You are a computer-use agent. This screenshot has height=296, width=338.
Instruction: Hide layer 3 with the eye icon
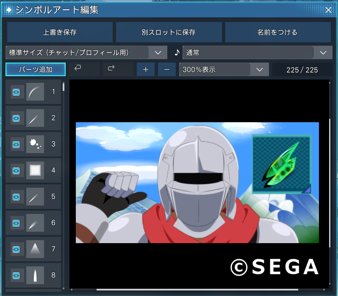(16, 145)
